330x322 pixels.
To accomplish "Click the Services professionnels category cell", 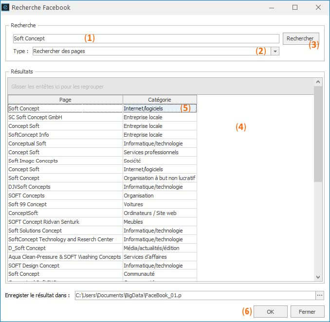I will [x=160, y=152].
